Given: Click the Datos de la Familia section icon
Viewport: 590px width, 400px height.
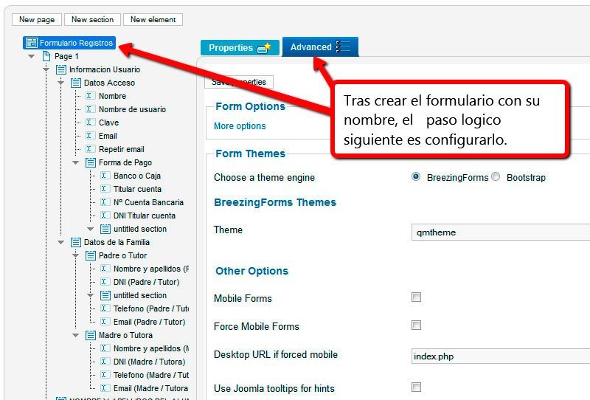Looking at the screenshot, I should tap(76, 242).
